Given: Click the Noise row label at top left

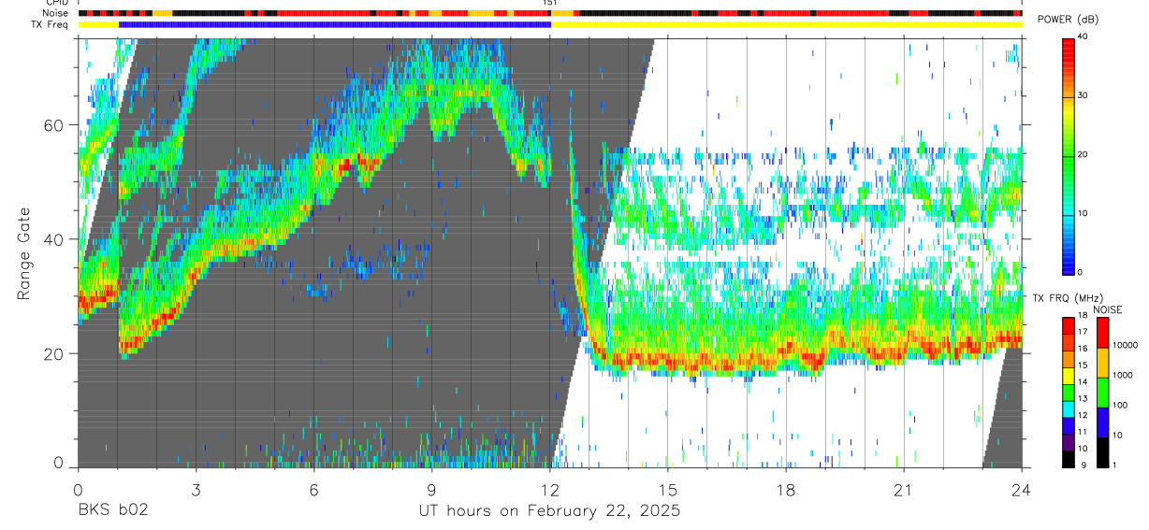Looking at the screenshot, I should tap(56, 13).
